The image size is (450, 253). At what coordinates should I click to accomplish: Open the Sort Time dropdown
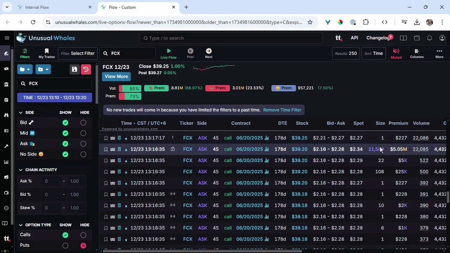click(374, 53)
